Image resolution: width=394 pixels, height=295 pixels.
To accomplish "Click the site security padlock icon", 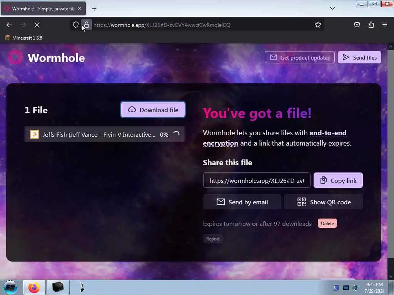I will click(x=87, y=25).
